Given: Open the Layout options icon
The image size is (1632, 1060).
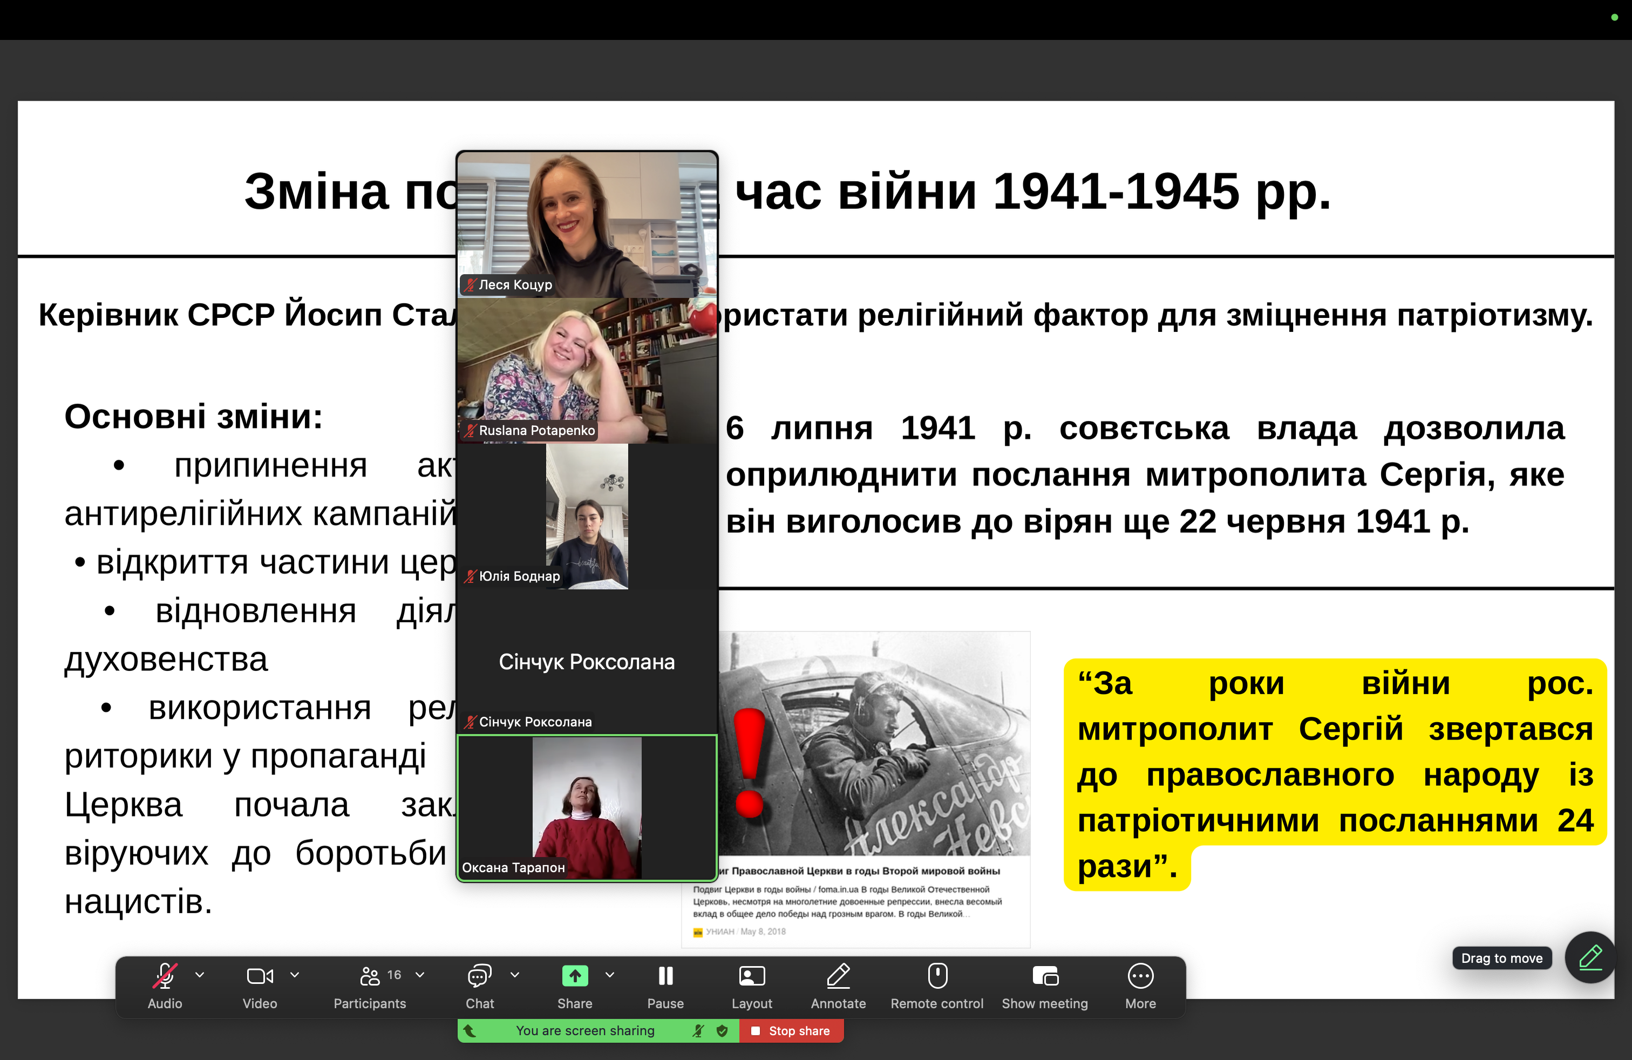Looking at the screenshot, I should [x=752, y=976].
